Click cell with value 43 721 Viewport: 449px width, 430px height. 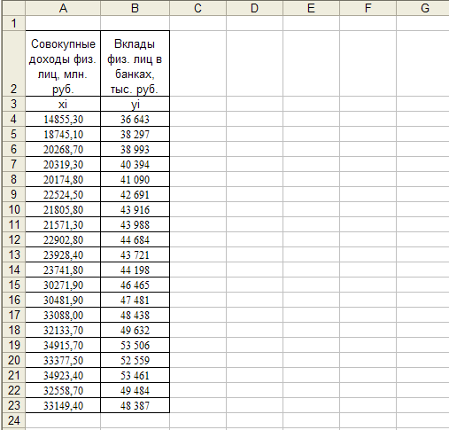(135, 254)
